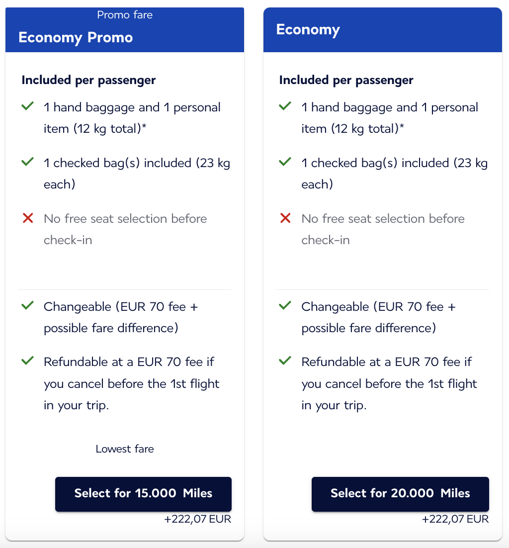Click green checkmark beside Economy Promo Changeable
This screenshot has height=548, width=509.
27,306
